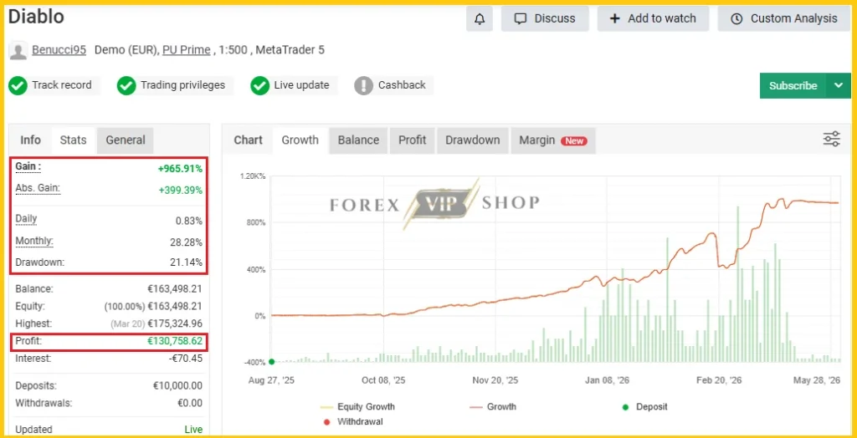Switch to the Drawdown chart tab
The height and width of the screenshot is (438, 857).
(x=472, y=140)
